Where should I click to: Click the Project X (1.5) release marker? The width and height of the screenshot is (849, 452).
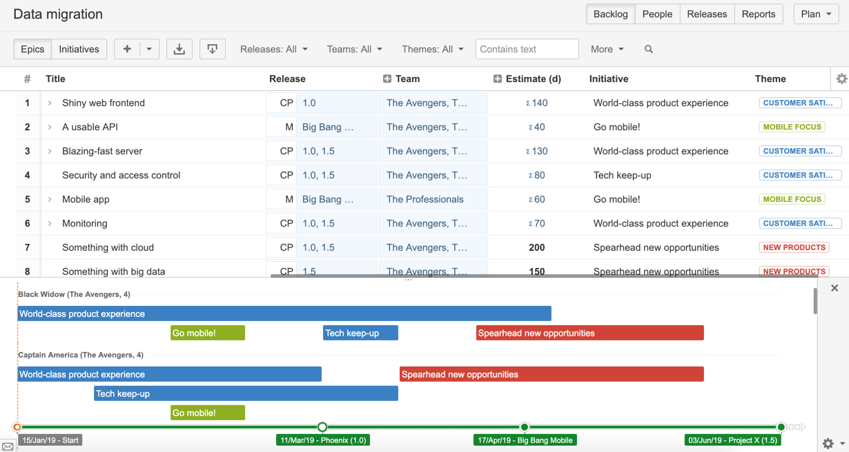pos(781,427)
